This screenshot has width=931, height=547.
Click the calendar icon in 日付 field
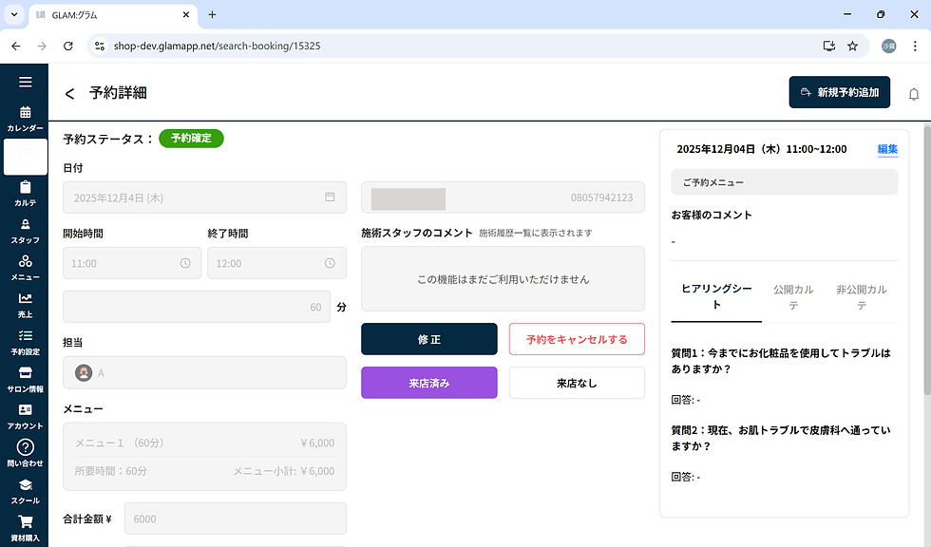330,197
